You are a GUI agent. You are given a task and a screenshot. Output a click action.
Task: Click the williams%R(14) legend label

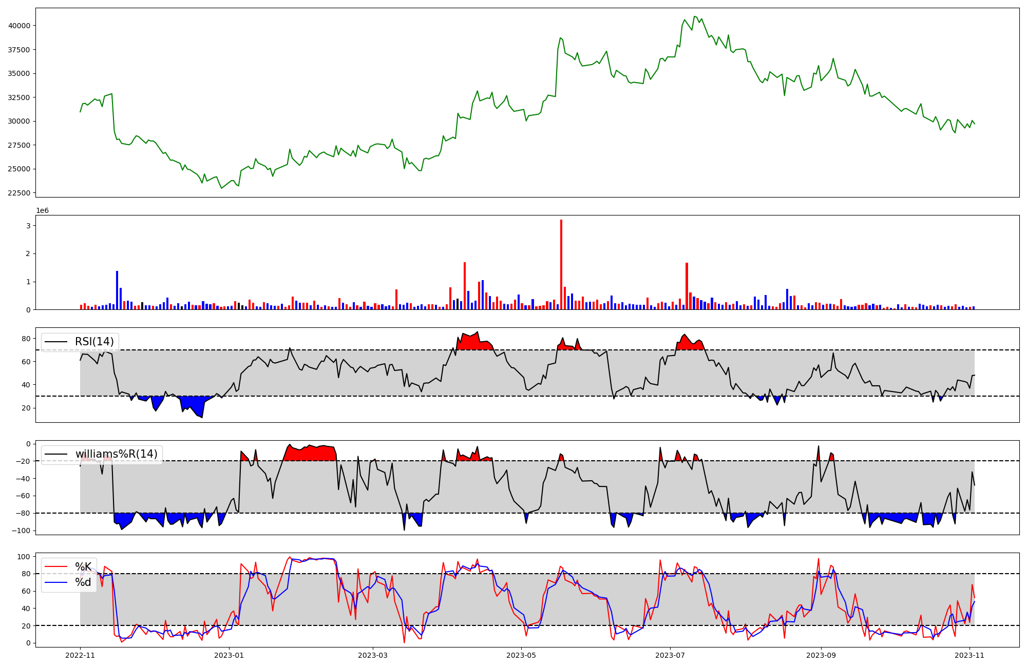point(116,454)
